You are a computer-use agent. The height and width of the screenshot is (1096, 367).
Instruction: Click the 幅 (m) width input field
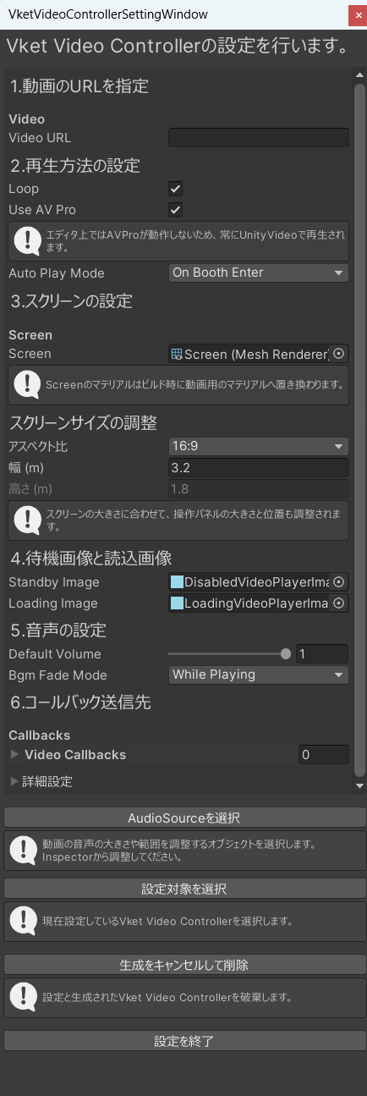point(259,468)
